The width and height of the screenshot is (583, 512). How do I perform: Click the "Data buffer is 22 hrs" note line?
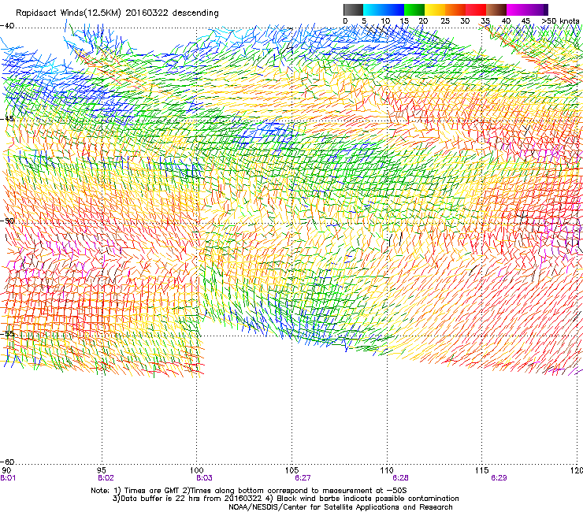(285, 499)
